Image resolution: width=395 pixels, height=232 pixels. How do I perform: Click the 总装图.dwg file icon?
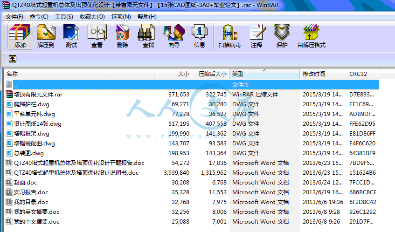[9, 153]
